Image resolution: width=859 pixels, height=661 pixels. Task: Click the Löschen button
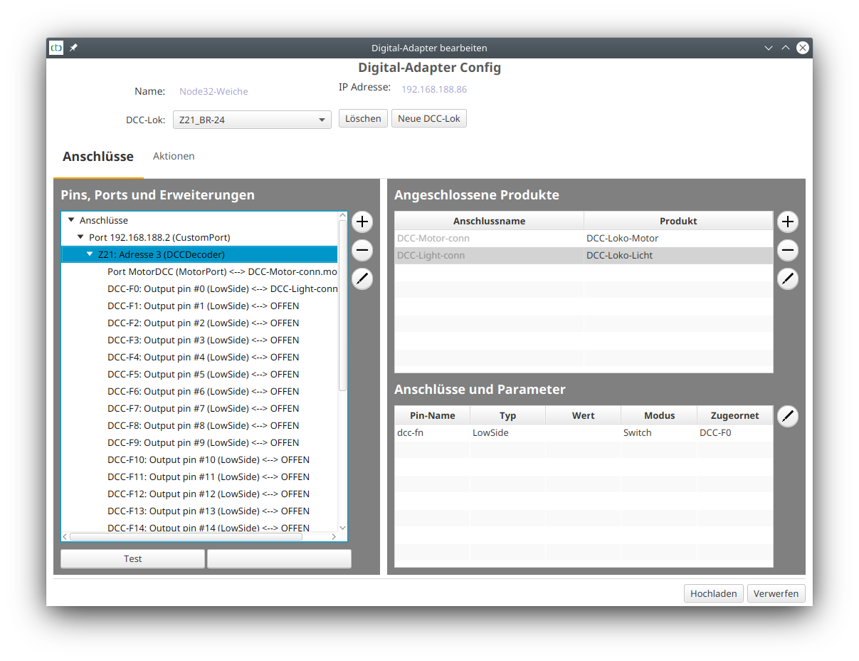pos(363,118)
